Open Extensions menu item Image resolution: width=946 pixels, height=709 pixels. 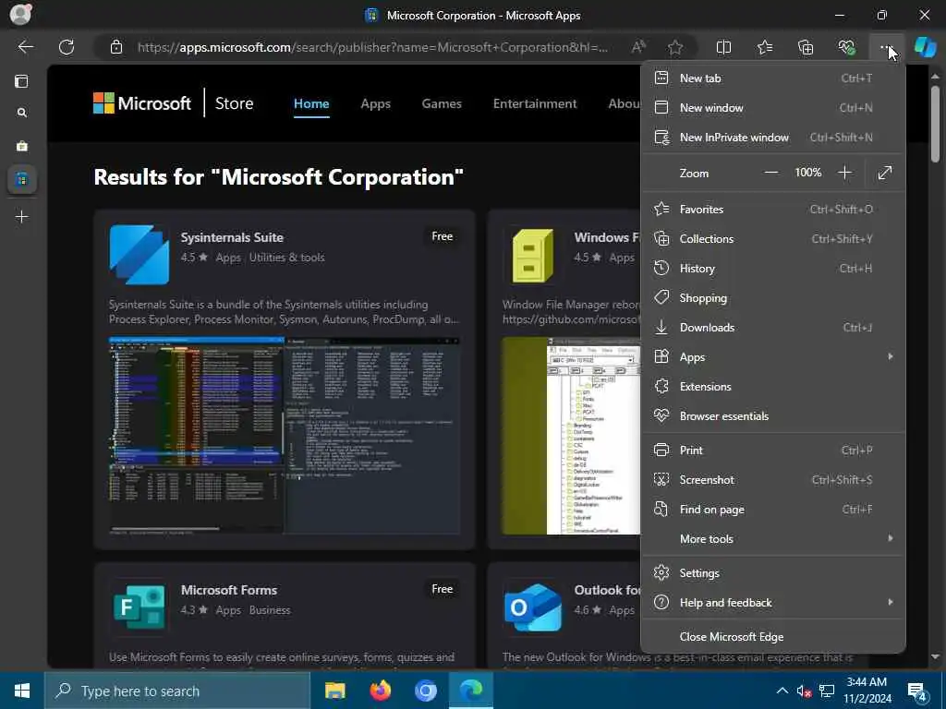(773, 387)
